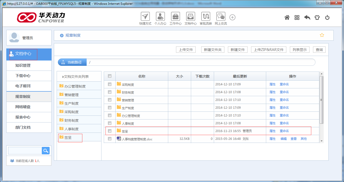Open the 工作中心 briefcase icon
This screenshot has width=344, height=182.
pos(175,17)
